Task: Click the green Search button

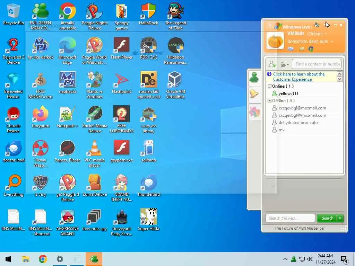Action: click(x=327, y=218)
